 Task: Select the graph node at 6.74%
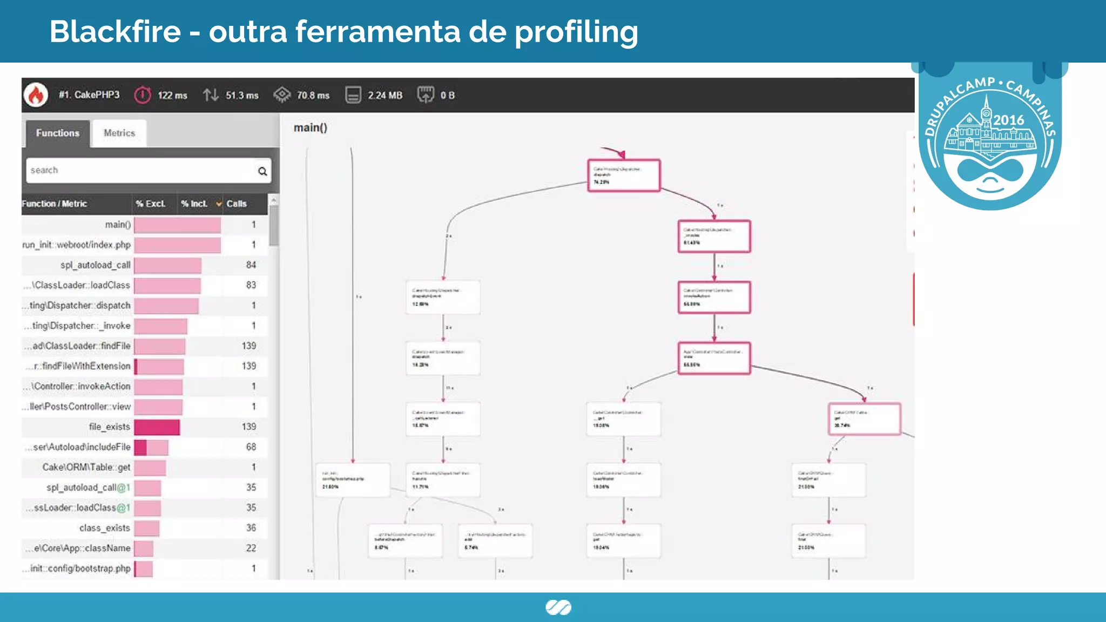tap(495, 541)
